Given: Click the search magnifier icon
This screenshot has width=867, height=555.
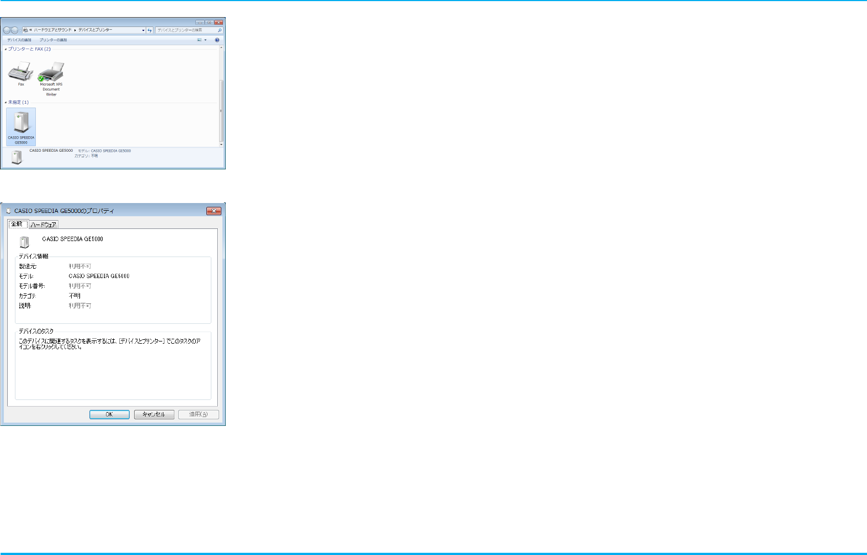Looking at the screenshot, I should coord(220,30).
